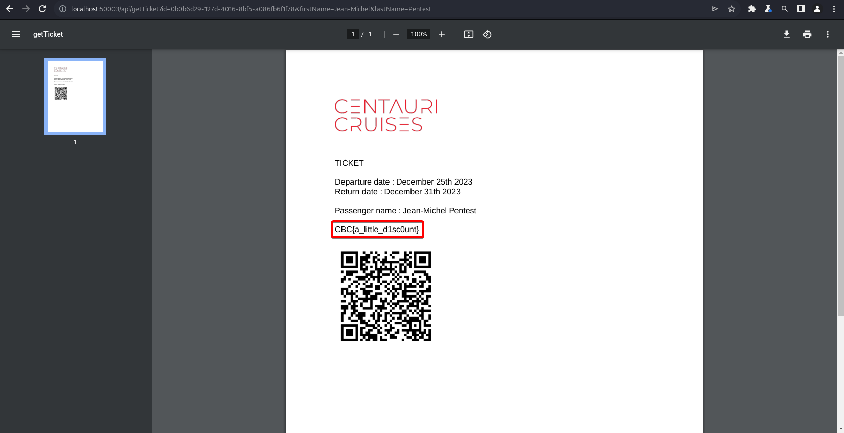
Task: Click the getTicket document title
Action: 48,34
